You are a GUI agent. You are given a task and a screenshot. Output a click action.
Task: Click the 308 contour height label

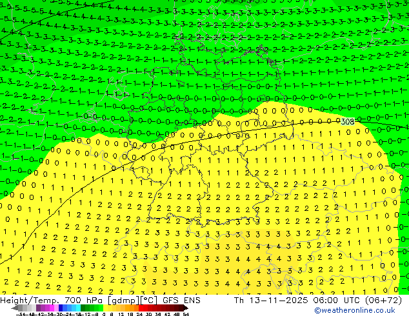pyautogui.click(x=348, y=121)
